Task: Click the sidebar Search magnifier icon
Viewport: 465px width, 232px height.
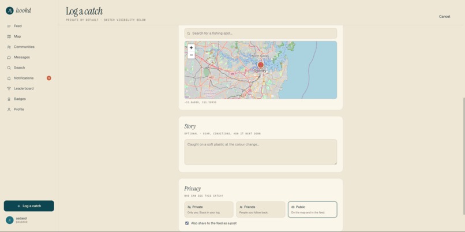Action: pyautogui.click(x=9, y=68)
